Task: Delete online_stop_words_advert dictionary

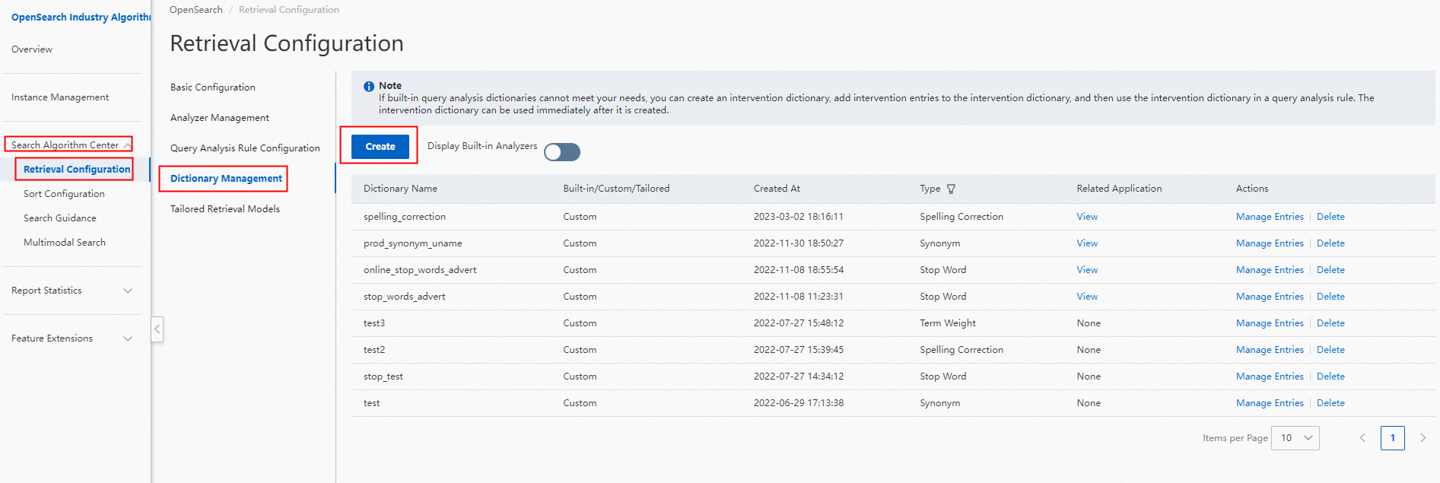Action: click(1330, 270)
